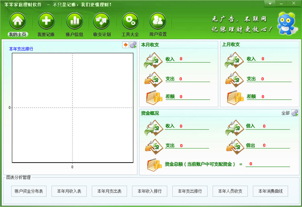Click 资金概况 借入 icon
This screenshot has width=302, height=207.
[x=235, y=128]
